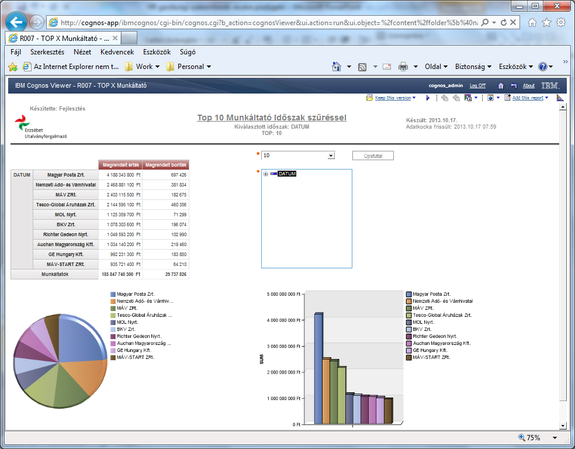Click the Drill Down icon
Image resolution: width=575 pixels, height=449 pixels.
445,98
